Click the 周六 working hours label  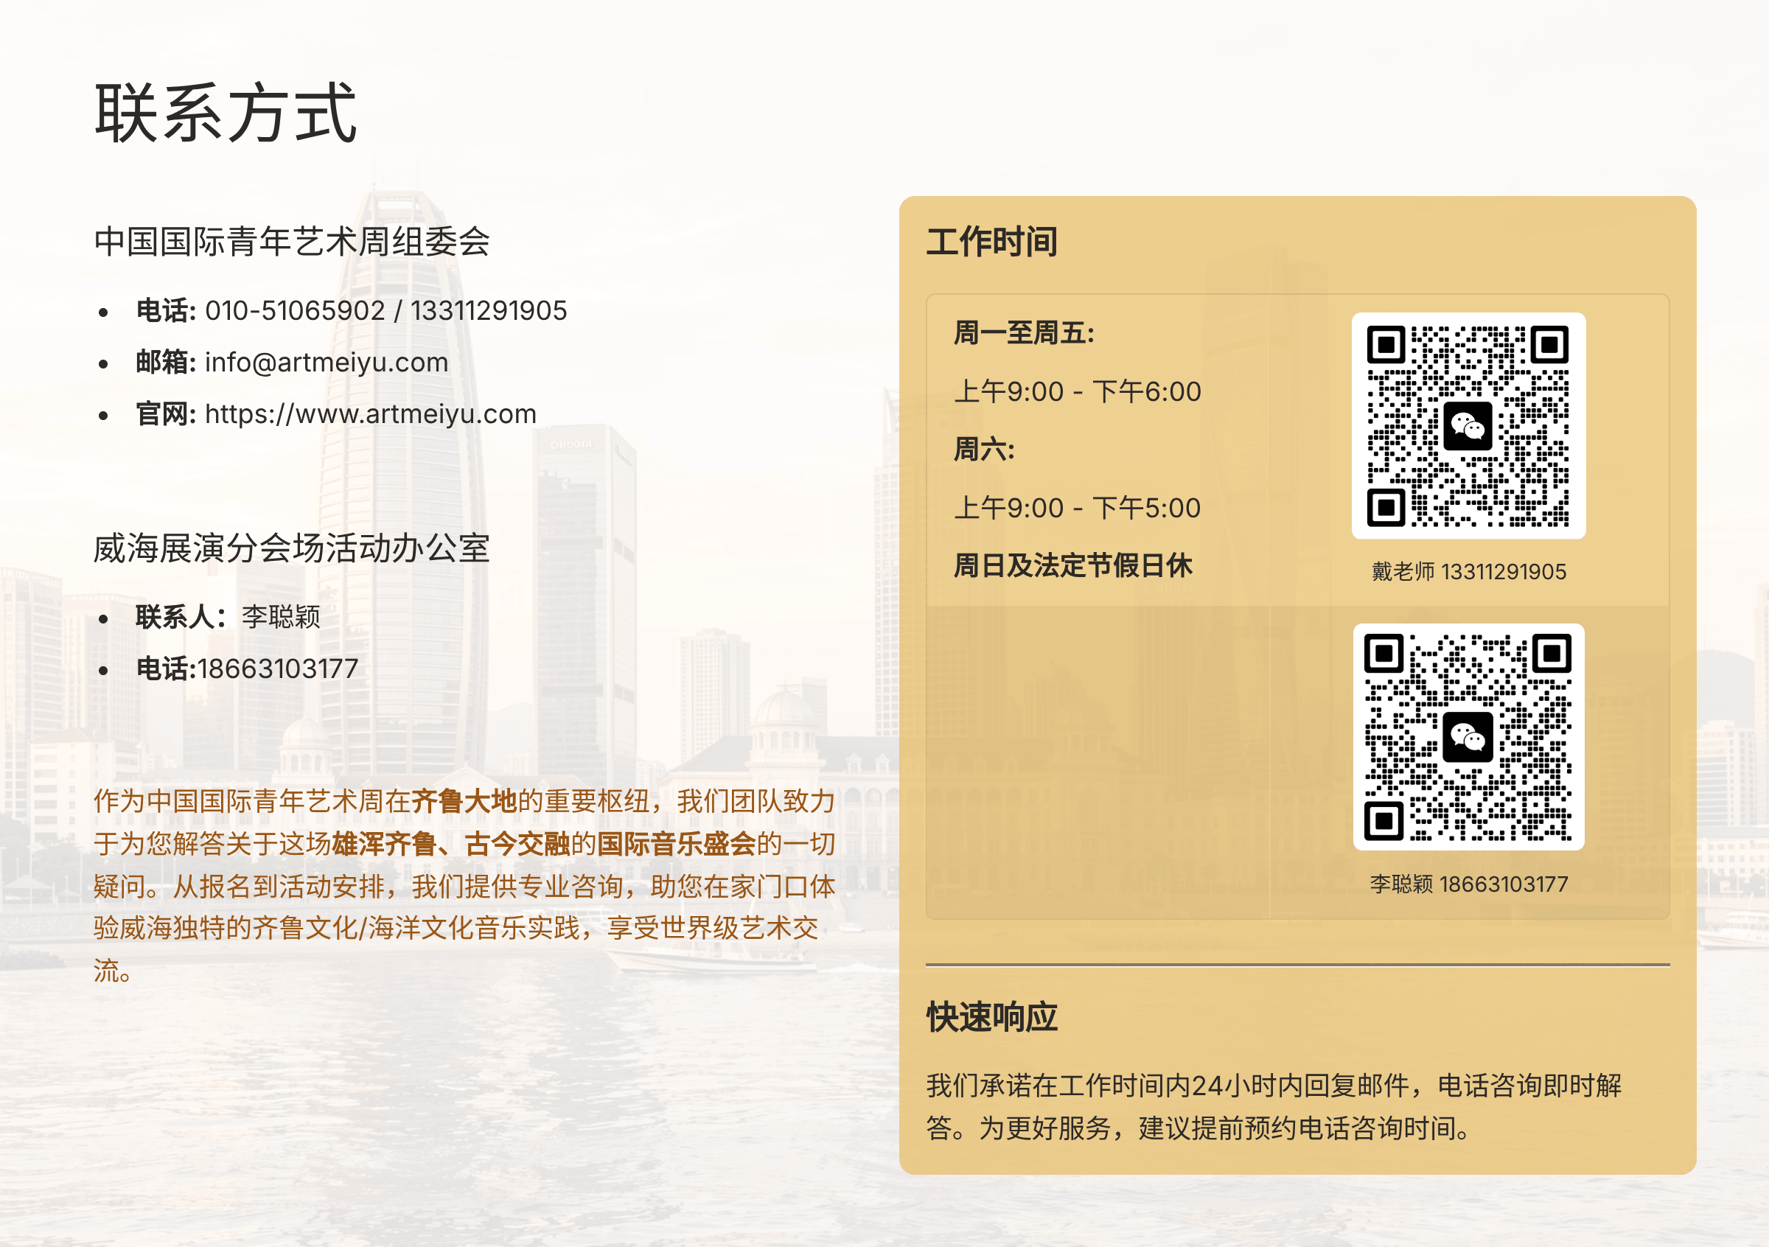pos(984,449)
